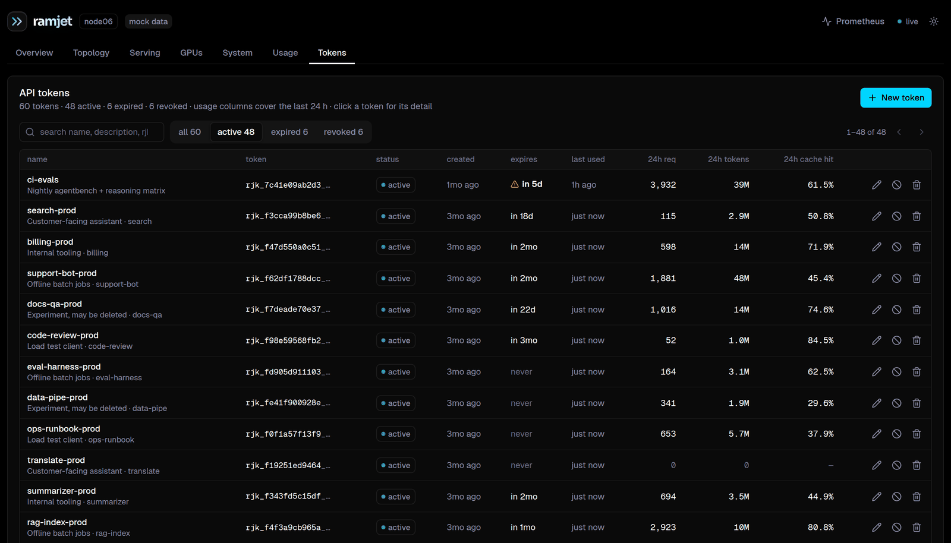Filter by expired 6 tokens
Viewport: 951px width, 543px height.
point(289,132)
